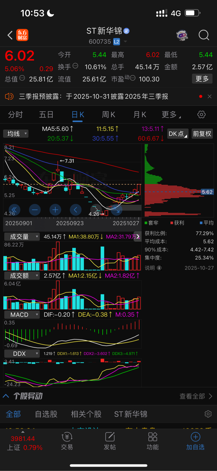This screenshot has width=217, height=471.
Task: Tap the 说明 info icon
Action: click(x=159, y=268)
